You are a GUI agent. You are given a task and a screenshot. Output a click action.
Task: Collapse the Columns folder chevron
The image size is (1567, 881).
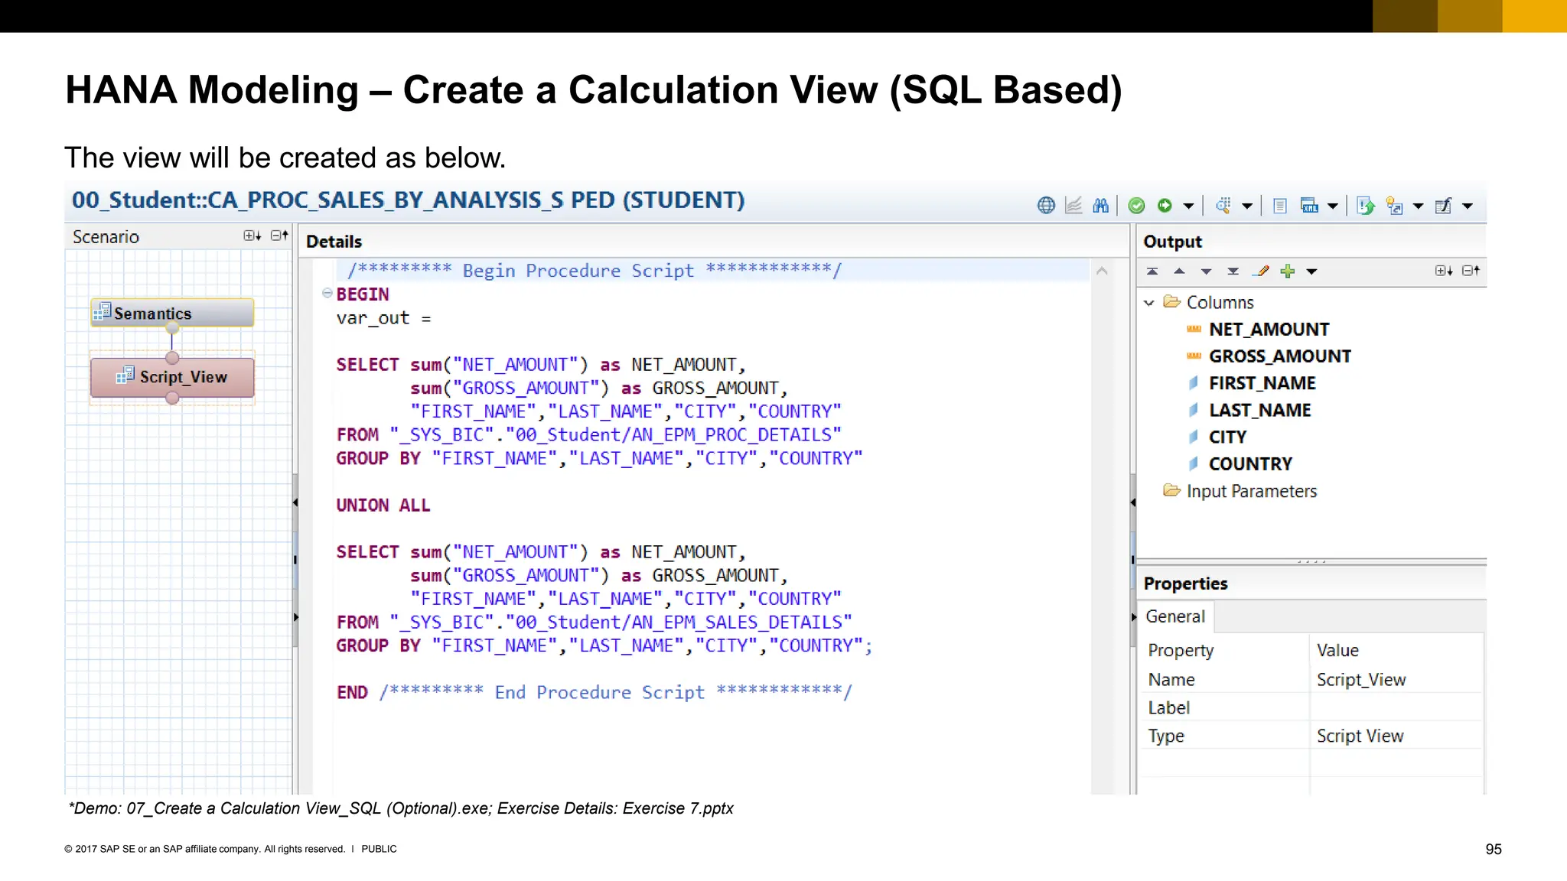tap(1149, 303)
